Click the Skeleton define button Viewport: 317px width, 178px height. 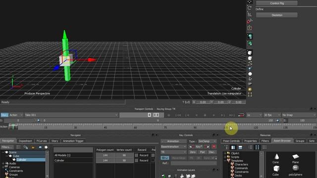pos(277,15)
